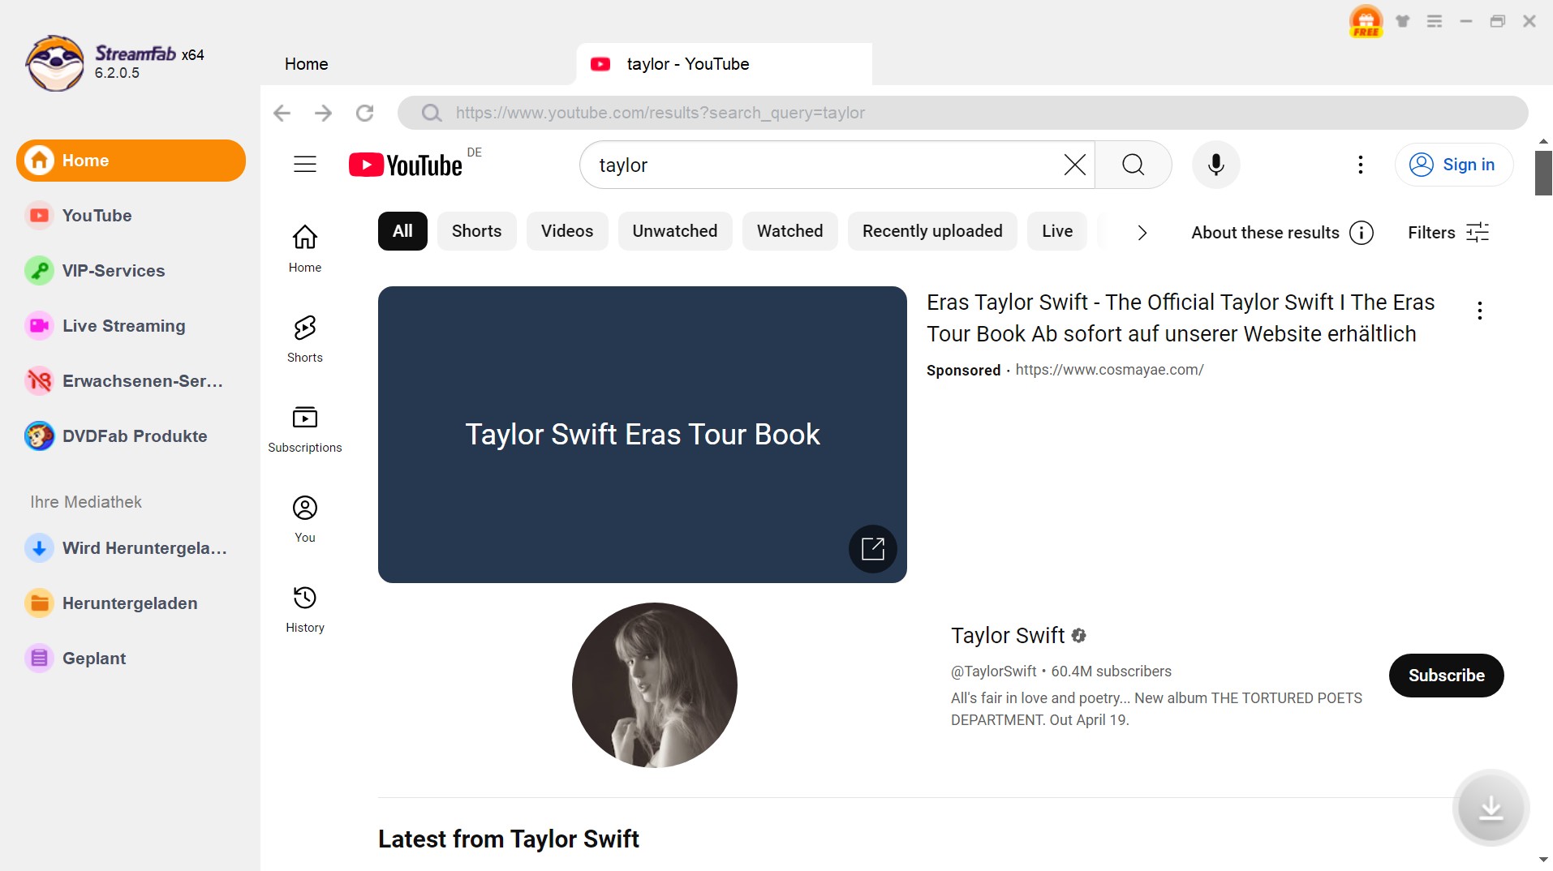
Task: Open DVDFab Produkte in sidebar
Action: (131, 436)
